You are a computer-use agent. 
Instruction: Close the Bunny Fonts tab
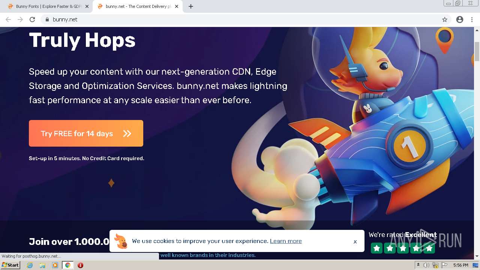[x=87, y=6]
